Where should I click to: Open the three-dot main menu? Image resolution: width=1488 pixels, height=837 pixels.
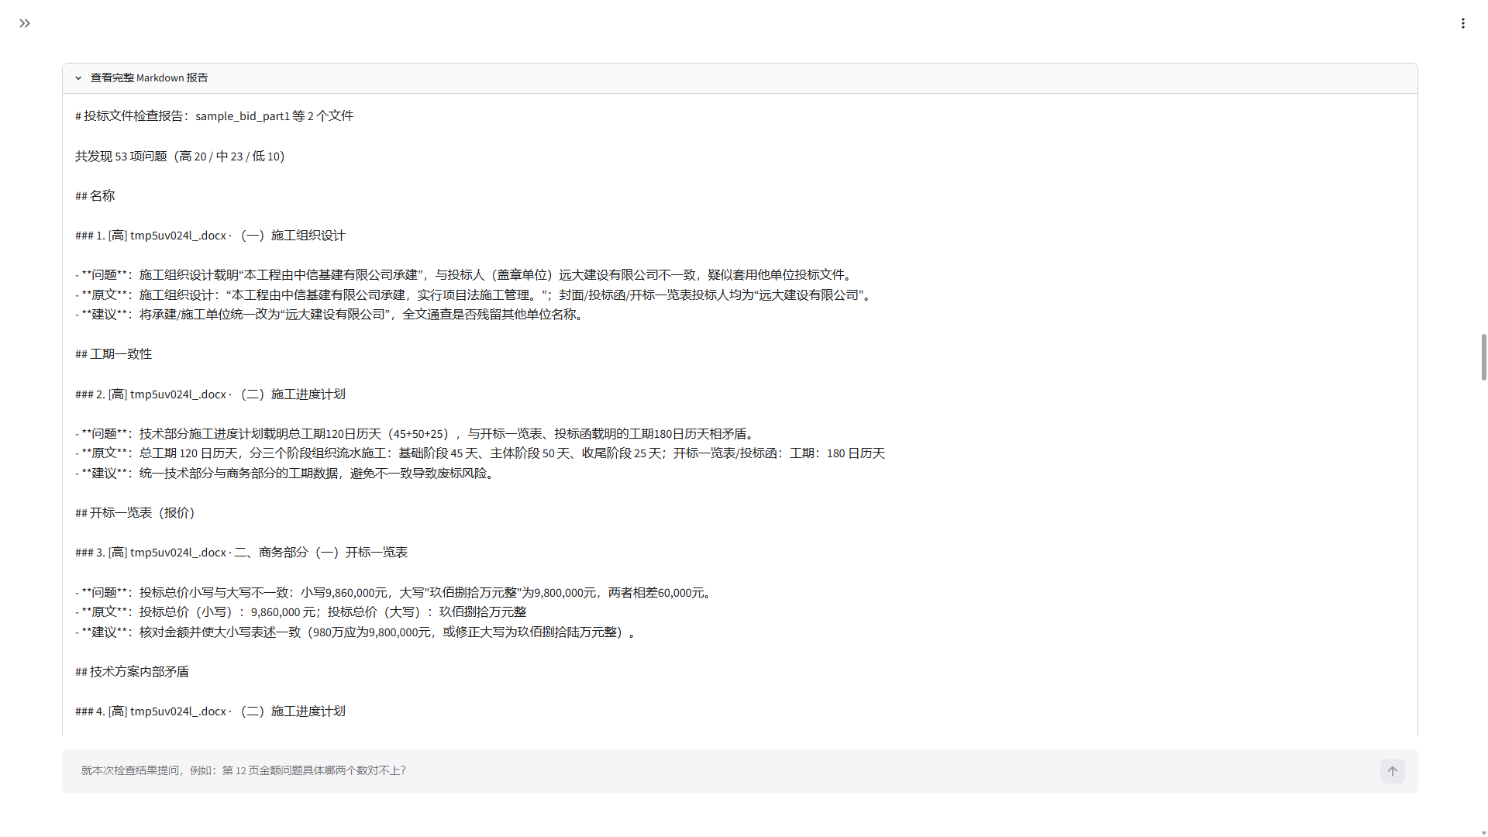coord(1463,23)
